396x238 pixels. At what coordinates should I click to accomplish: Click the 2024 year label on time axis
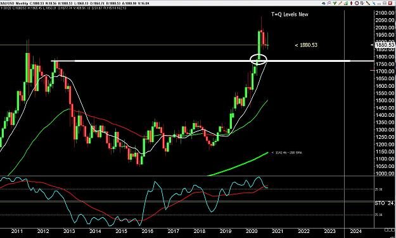click(355, 231)
